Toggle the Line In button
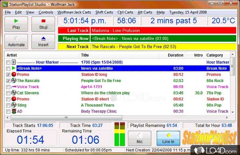Screen dimensions: 240x155 [x=169, y=138]
